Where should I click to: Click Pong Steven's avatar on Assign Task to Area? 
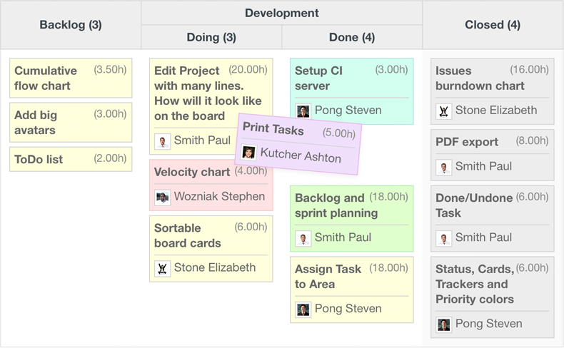(303, 309)
